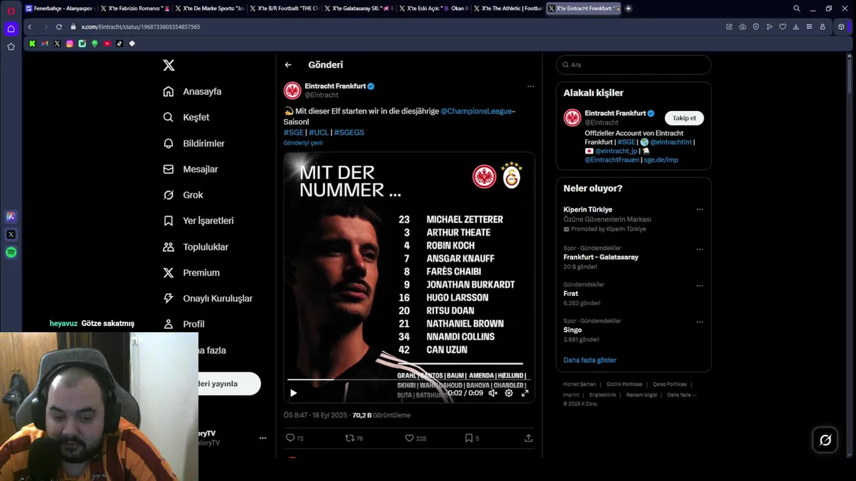Screen dimensions: 856x481
Task: Open @eintrachtint link in bio
Action: (x=671, y=142)
